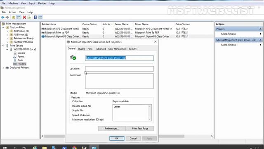This screenshot has height=149, width=264.
Task: Click the OpenXPS Class Driver row printer icon
Action: point(43,36)
